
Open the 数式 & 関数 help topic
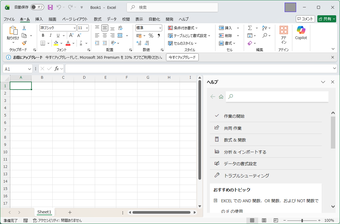[x=235, y=140]
